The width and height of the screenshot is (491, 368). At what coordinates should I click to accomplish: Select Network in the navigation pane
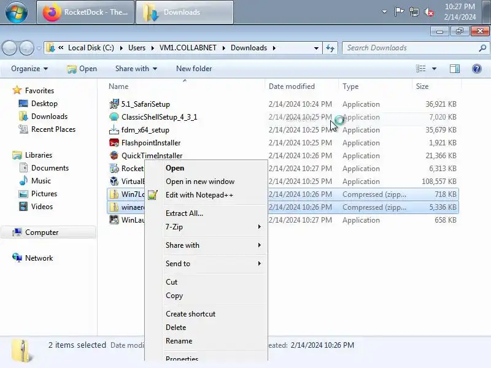[x=39, y=258]
